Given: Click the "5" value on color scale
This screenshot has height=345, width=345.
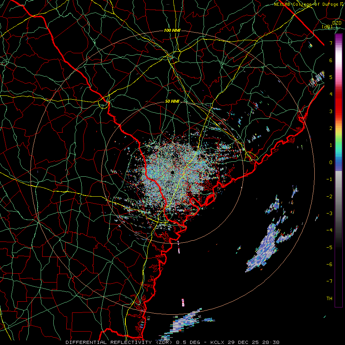Looking at the screenshot, I should pos(331,77).
